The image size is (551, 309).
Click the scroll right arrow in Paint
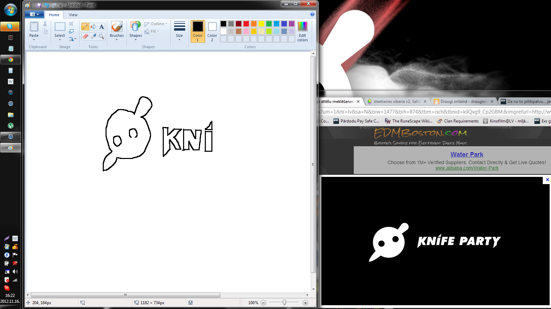pyautogui.click(x=307, y=295)
